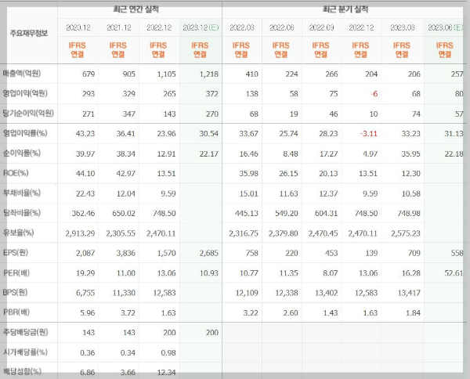
Task: Click the 19.29 PER value
Action: (x=85, y=273)
